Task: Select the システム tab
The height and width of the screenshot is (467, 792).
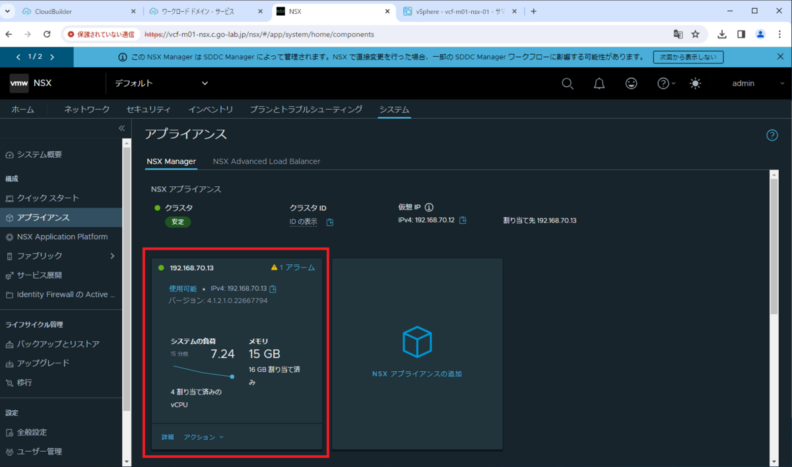Action: (x=394, y=109)
